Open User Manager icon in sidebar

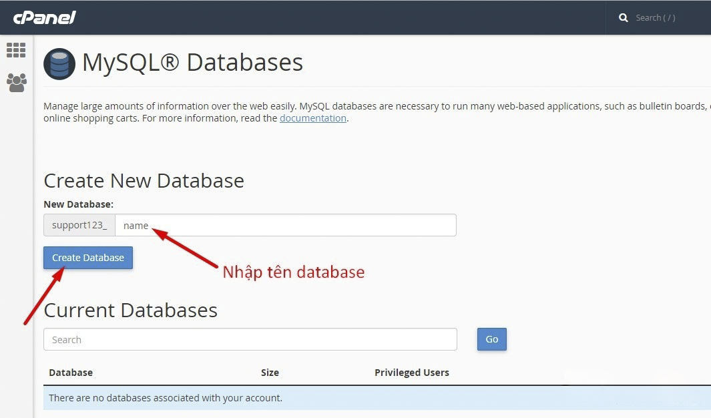(16, 83)
